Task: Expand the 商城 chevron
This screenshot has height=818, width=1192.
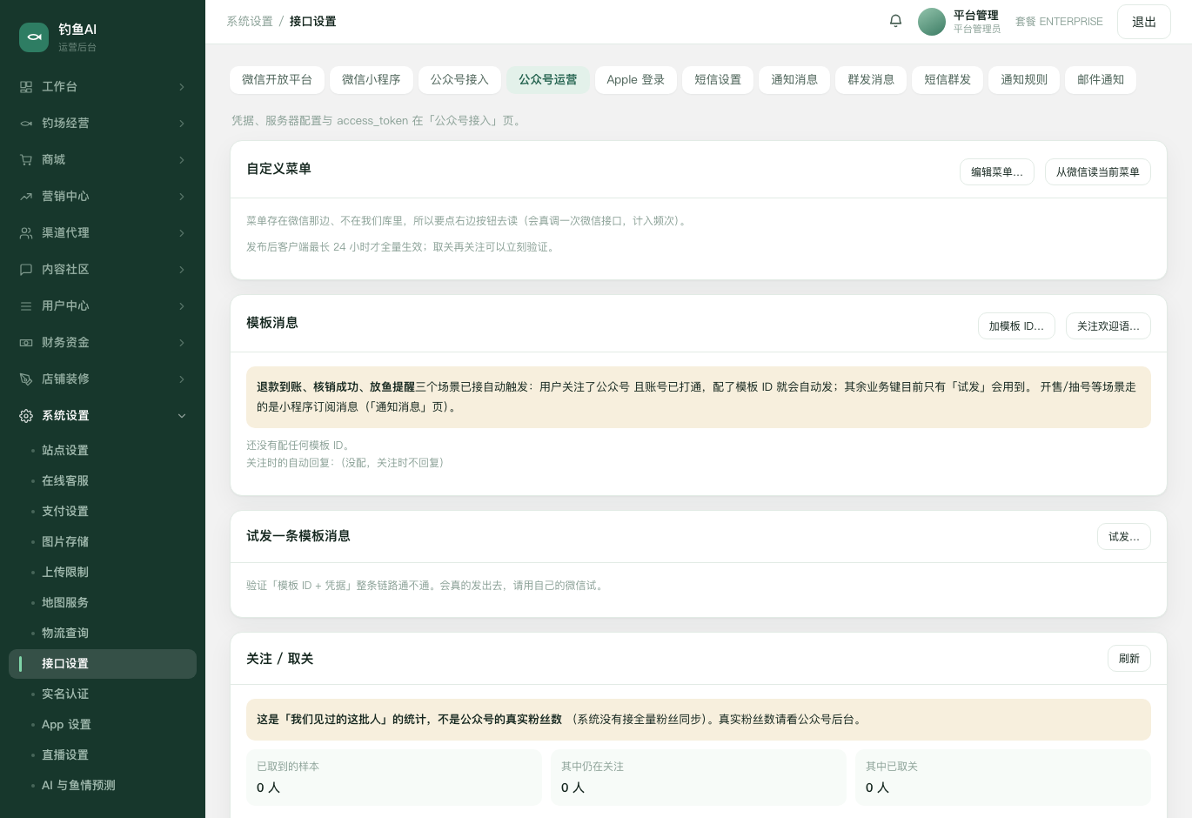Action: pyautogui.click(x=182, y=160)
